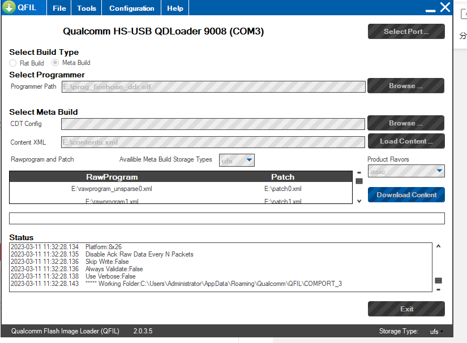Click the Download Content button

click(406, 195)
